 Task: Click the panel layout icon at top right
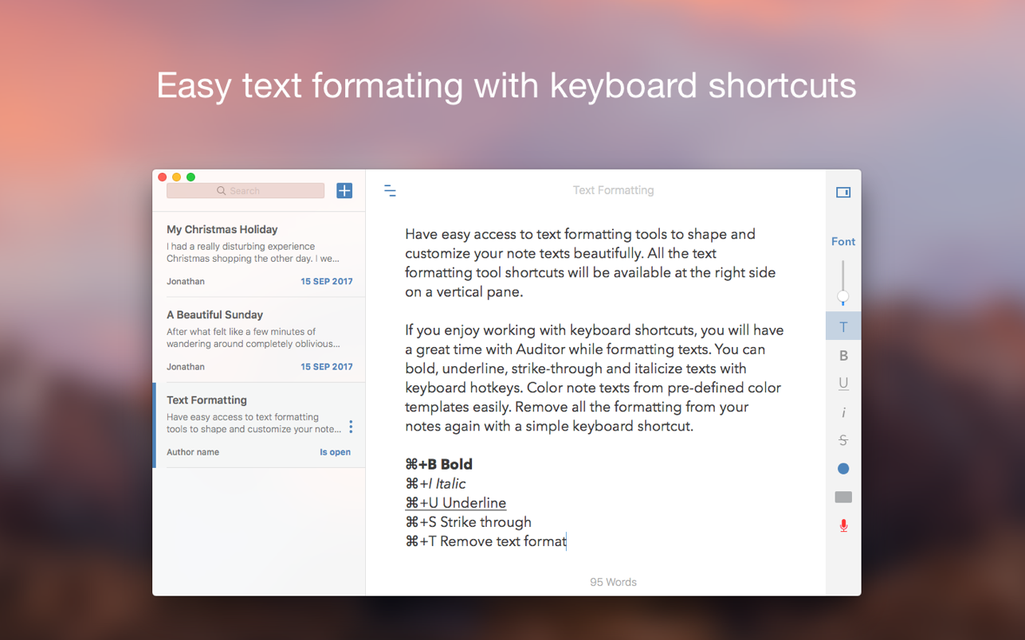[x=843, y=193]
